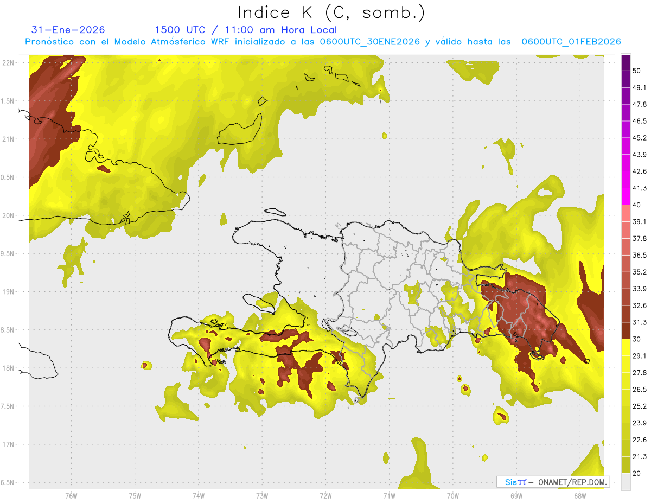The image size is (651, 503).
Task: Click the color scale value "46.5"
Action: tap(640, 121)
